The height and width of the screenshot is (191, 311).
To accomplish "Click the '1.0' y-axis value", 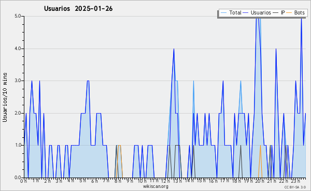I will click(18, 146).
